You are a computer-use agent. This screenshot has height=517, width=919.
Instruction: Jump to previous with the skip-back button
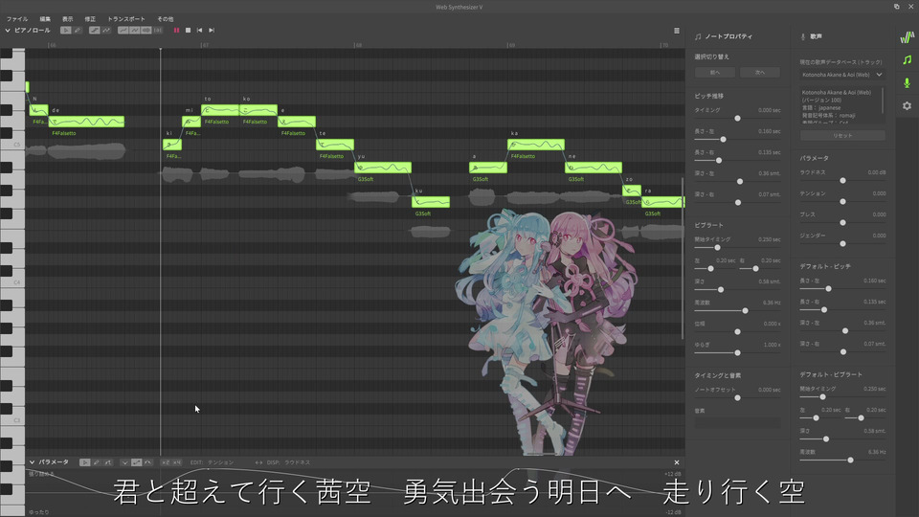coord(200,30)
